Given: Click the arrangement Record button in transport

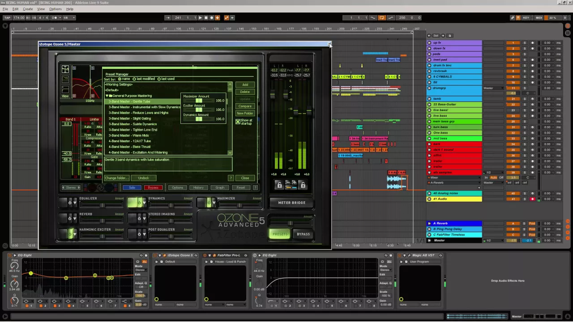Looking at the screenshot, I should click(212, 17).
